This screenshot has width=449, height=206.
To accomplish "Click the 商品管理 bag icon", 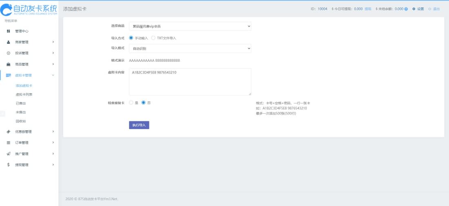I will (x=9, y=64).
